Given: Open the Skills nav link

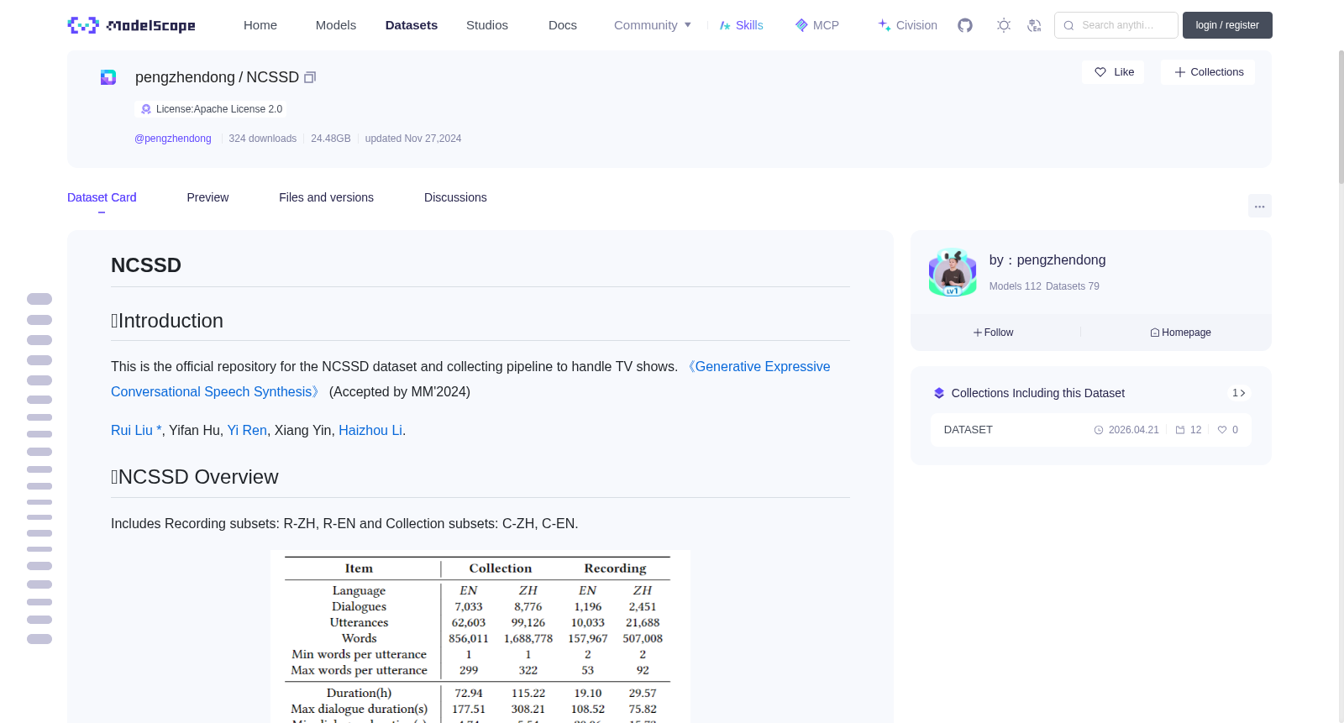Looking at the screenshot, I should 741,25.
